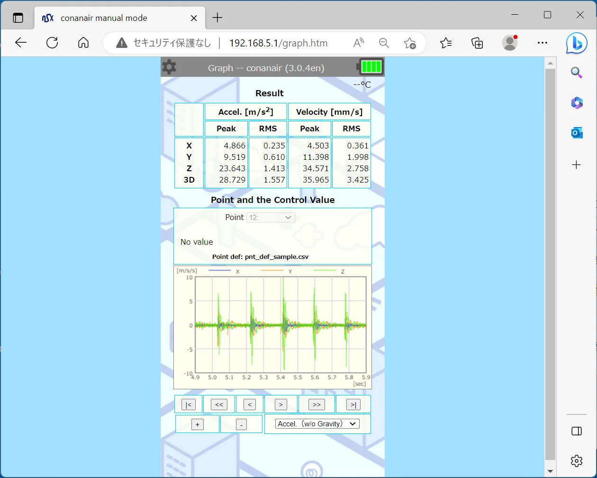Step graph forward with > button
Image resolution: width=597 pixels, height=478 pixels.
pyautogui.click(x=281, y=404)
